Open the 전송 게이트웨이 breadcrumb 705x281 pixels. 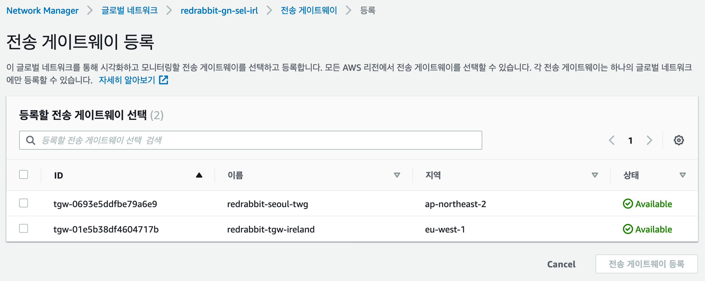309,10
